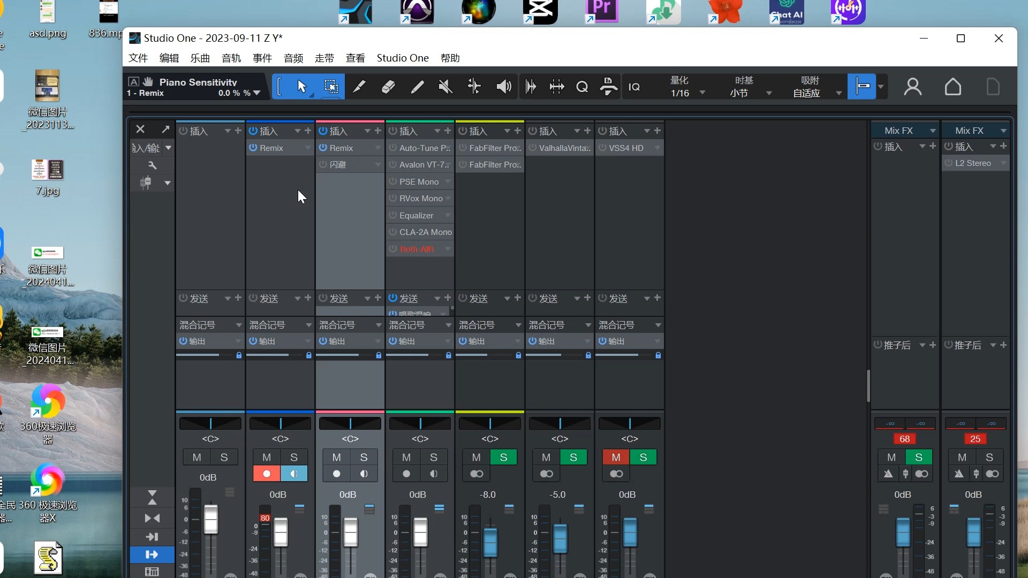Viewport: 1028px width, 578px height.
Task: Click the Q quantize icon
Action: [x=582, y=87]
